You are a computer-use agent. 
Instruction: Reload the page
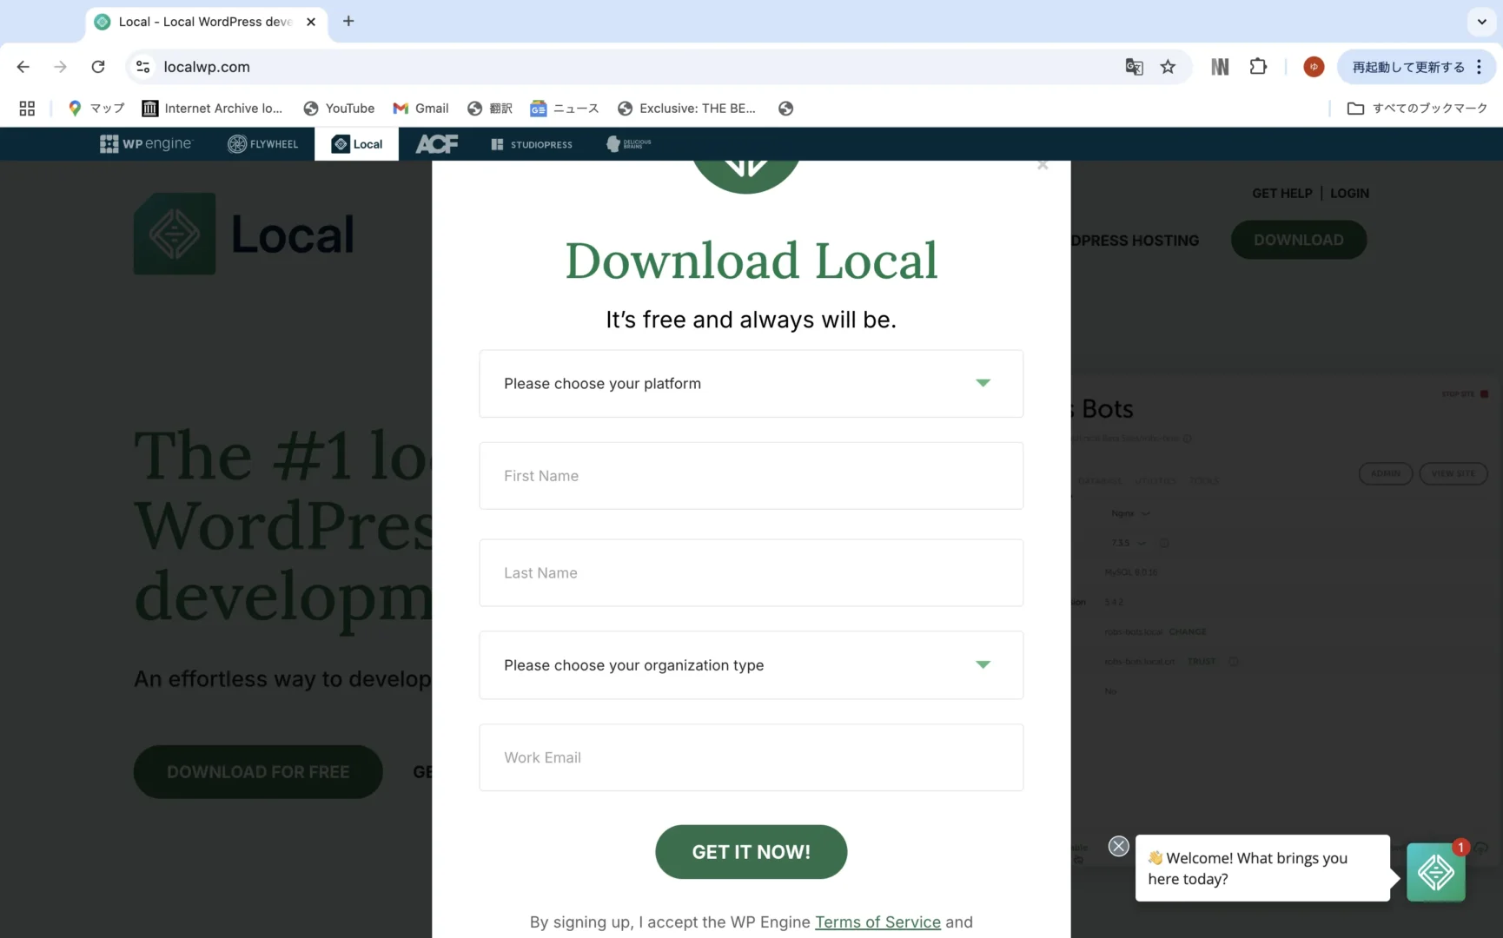98,67
